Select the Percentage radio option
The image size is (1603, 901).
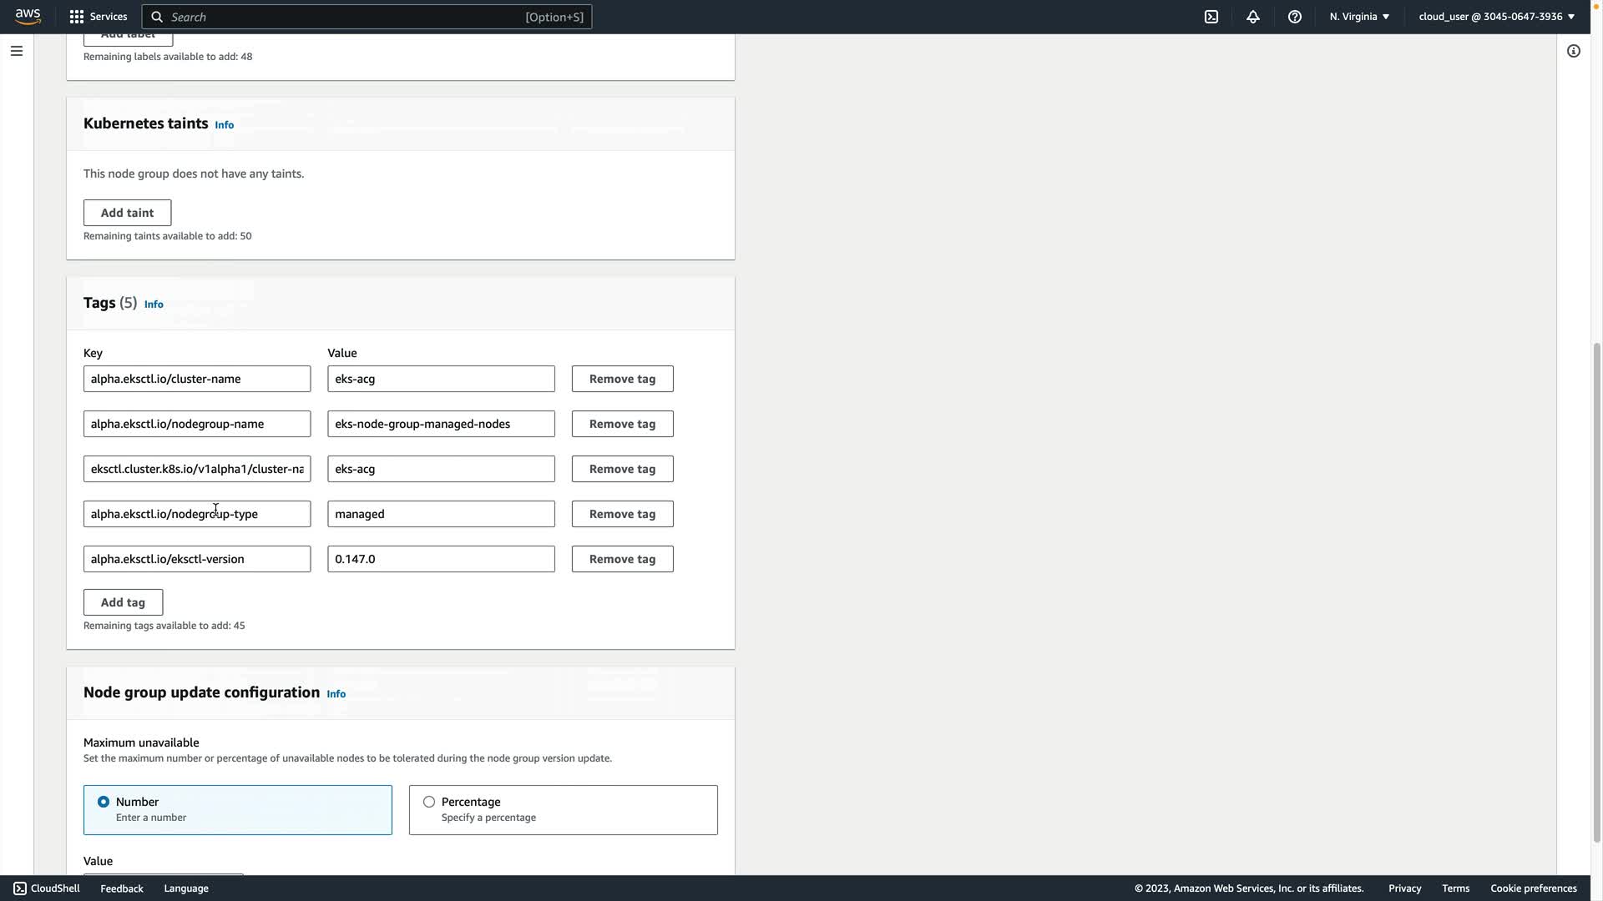tap(429, 802)
